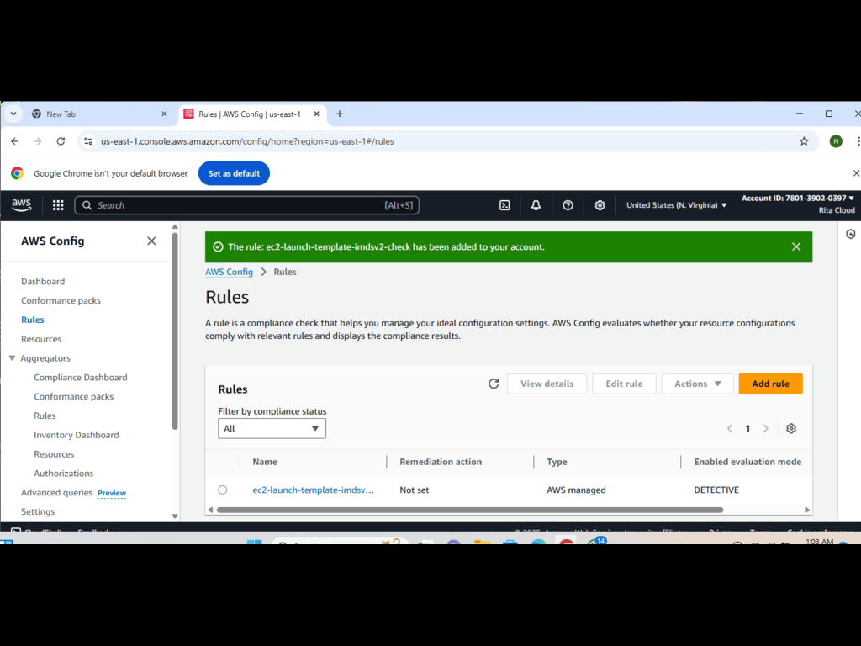861x646 pixels.
Task: Close the AWS Config side navigation
Action: pos(151,241)
